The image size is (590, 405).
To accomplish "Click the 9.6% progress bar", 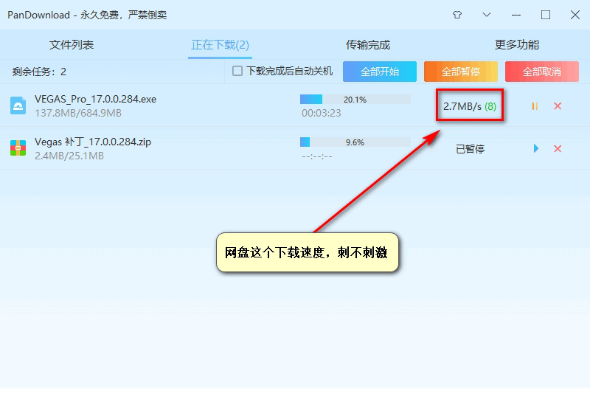I will tap(355, 142).
